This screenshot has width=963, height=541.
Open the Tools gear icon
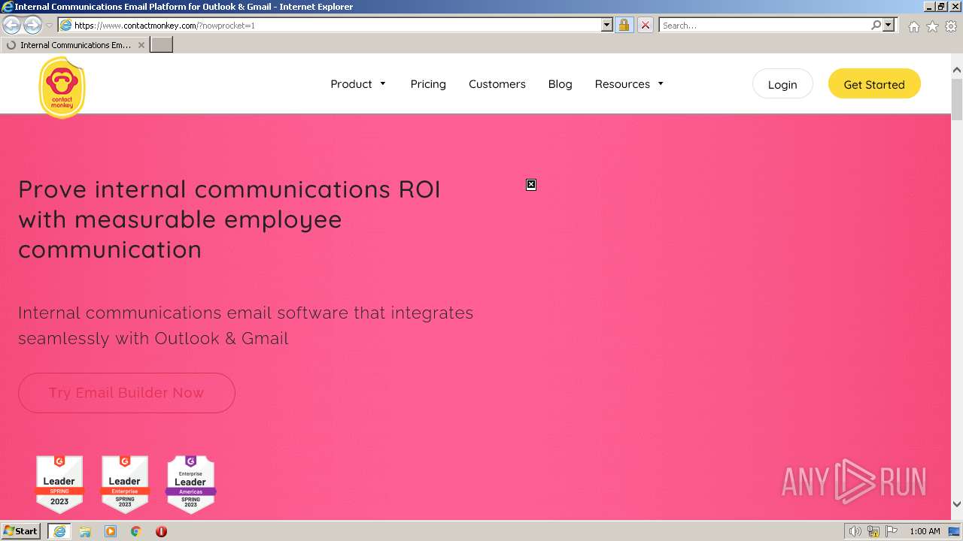click(x=951, y=26)
